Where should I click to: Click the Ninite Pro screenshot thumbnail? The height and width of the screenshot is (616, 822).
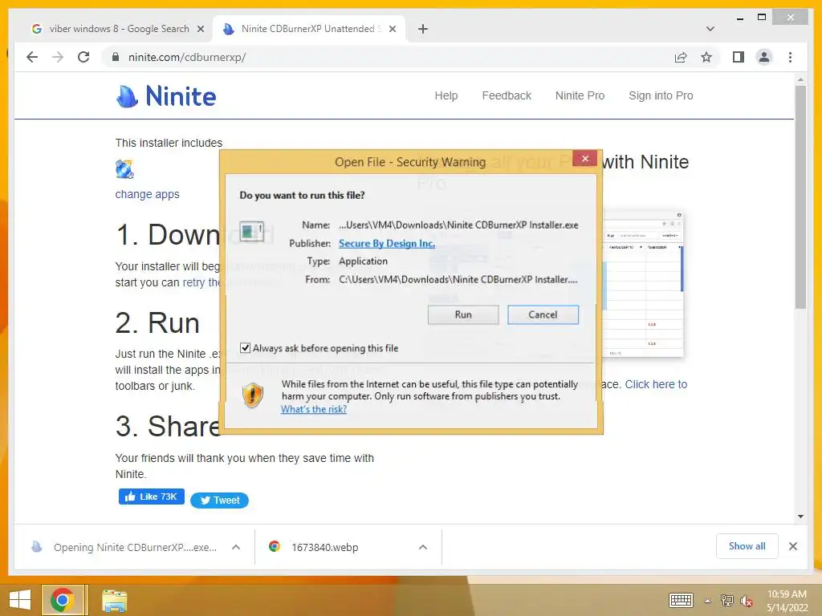(644, 284)
